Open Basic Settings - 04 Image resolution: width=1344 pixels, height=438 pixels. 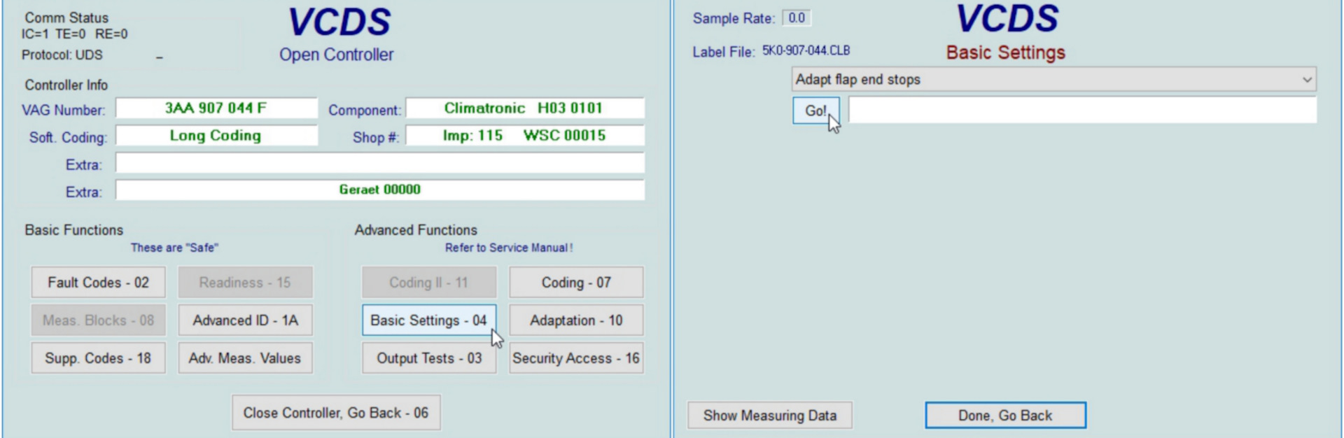pyautogui.click(x=428, y=320)
